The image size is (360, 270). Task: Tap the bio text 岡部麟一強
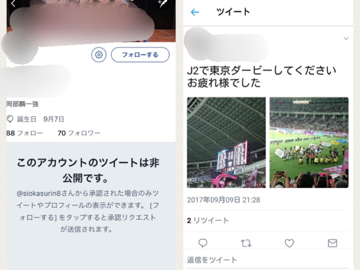23,104
